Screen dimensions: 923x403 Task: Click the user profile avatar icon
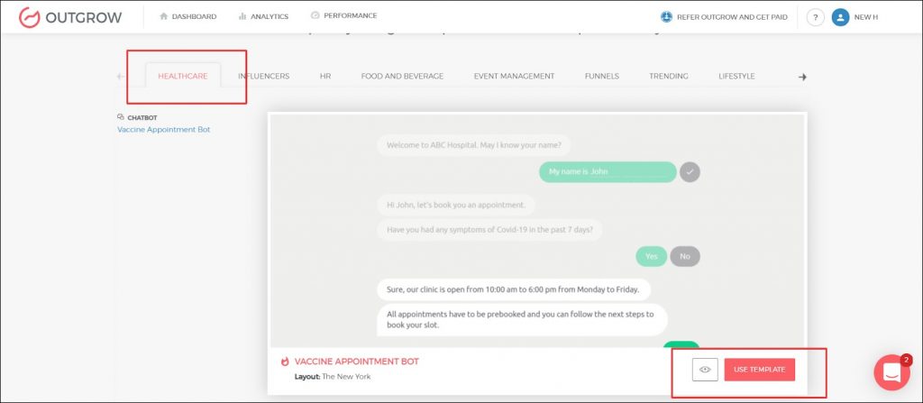point(840,17)
